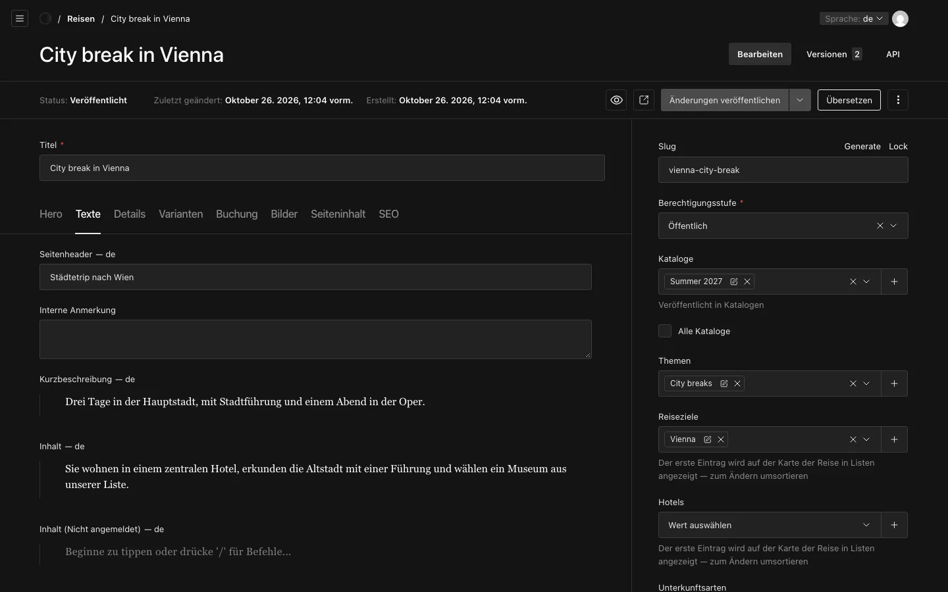Clear the Öffentlich permission level value

click(880, 226)
